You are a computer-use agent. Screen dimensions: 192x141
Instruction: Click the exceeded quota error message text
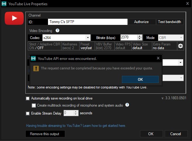pyautogui.click(x=97, y=68)
